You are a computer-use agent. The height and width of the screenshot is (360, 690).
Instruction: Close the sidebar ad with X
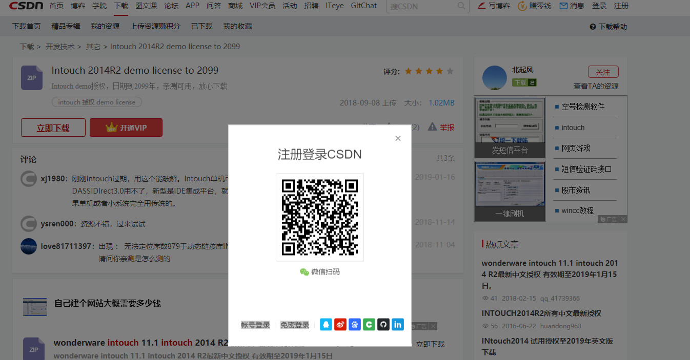(623, 219)
